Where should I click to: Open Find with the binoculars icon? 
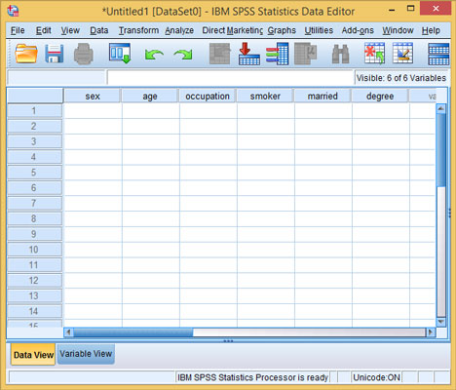click(x=340, y=54)
